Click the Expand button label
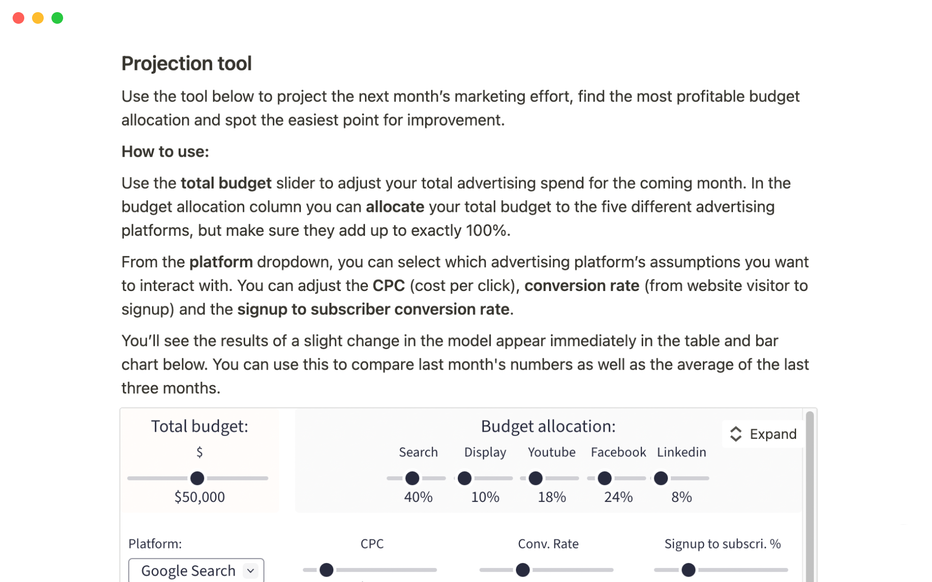 [773, 434]
